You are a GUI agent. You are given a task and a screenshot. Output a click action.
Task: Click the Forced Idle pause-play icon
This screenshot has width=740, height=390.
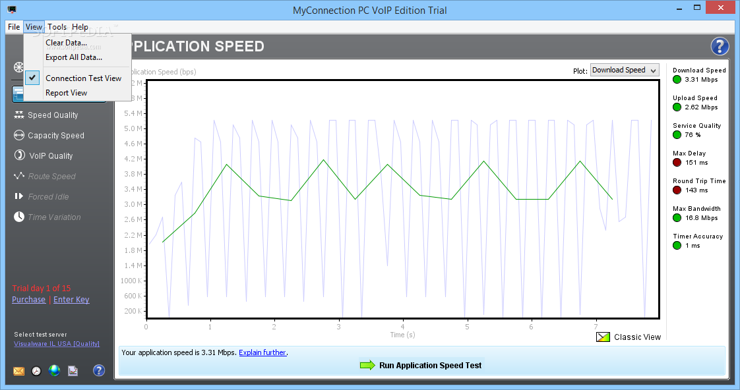(19, 196)
